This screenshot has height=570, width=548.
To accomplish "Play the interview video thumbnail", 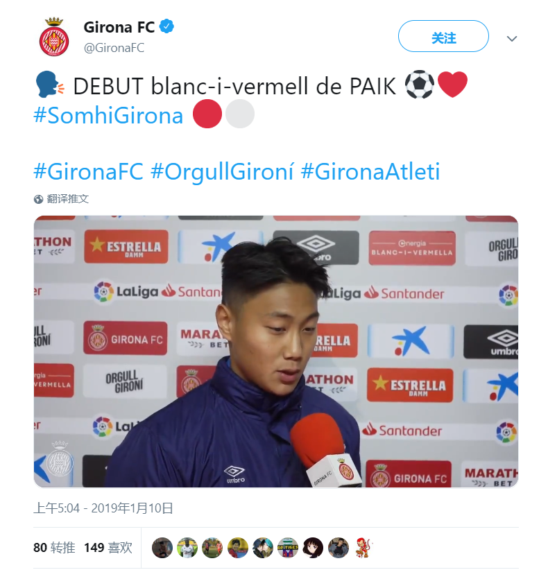I will coord(276,351).
